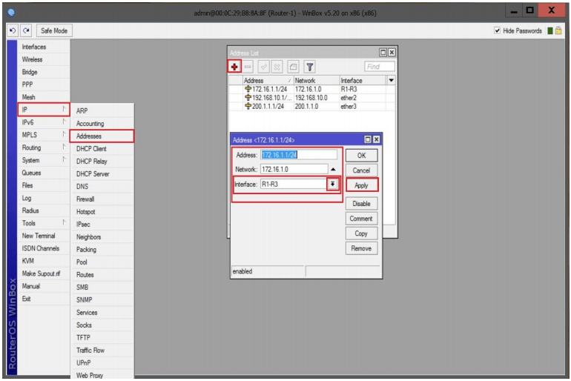Open the column chooser dropdown in Address List

[391, 80]
